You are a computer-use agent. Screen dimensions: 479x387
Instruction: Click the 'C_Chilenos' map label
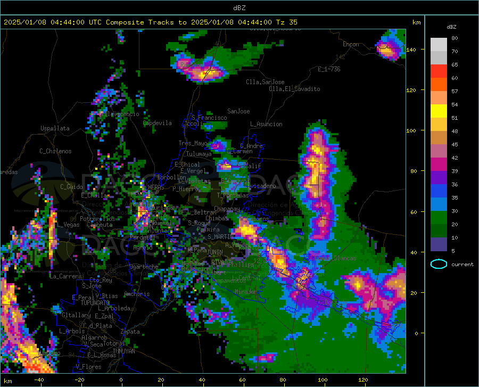coord(55,151)
